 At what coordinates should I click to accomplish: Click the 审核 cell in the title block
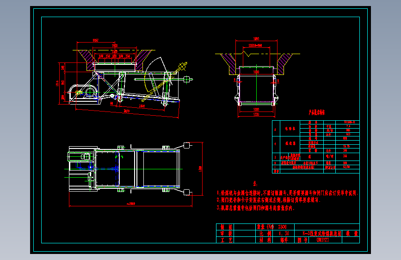[x=226, y=233]
